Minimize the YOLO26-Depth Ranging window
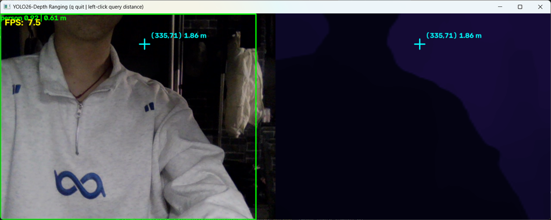Image resolution: width=551 pixels, height=220 pixels. 500,6
